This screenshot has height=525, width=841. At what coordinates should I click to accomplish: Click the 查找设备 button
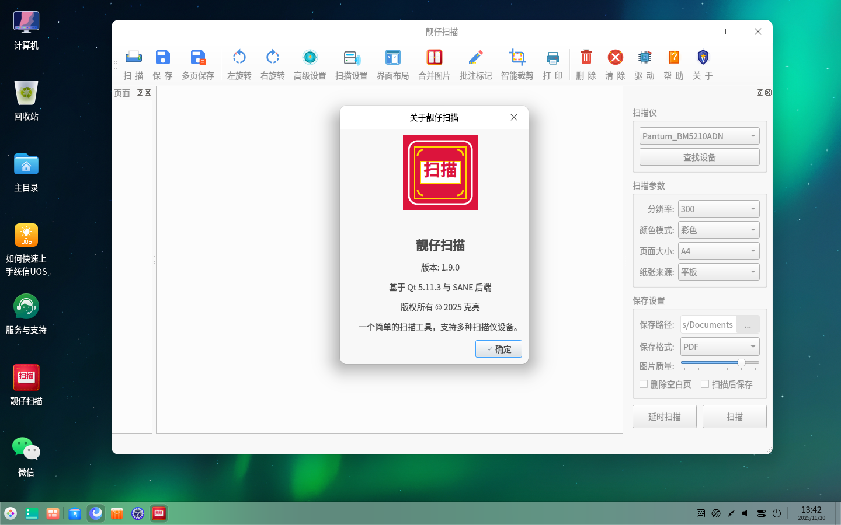700,157
